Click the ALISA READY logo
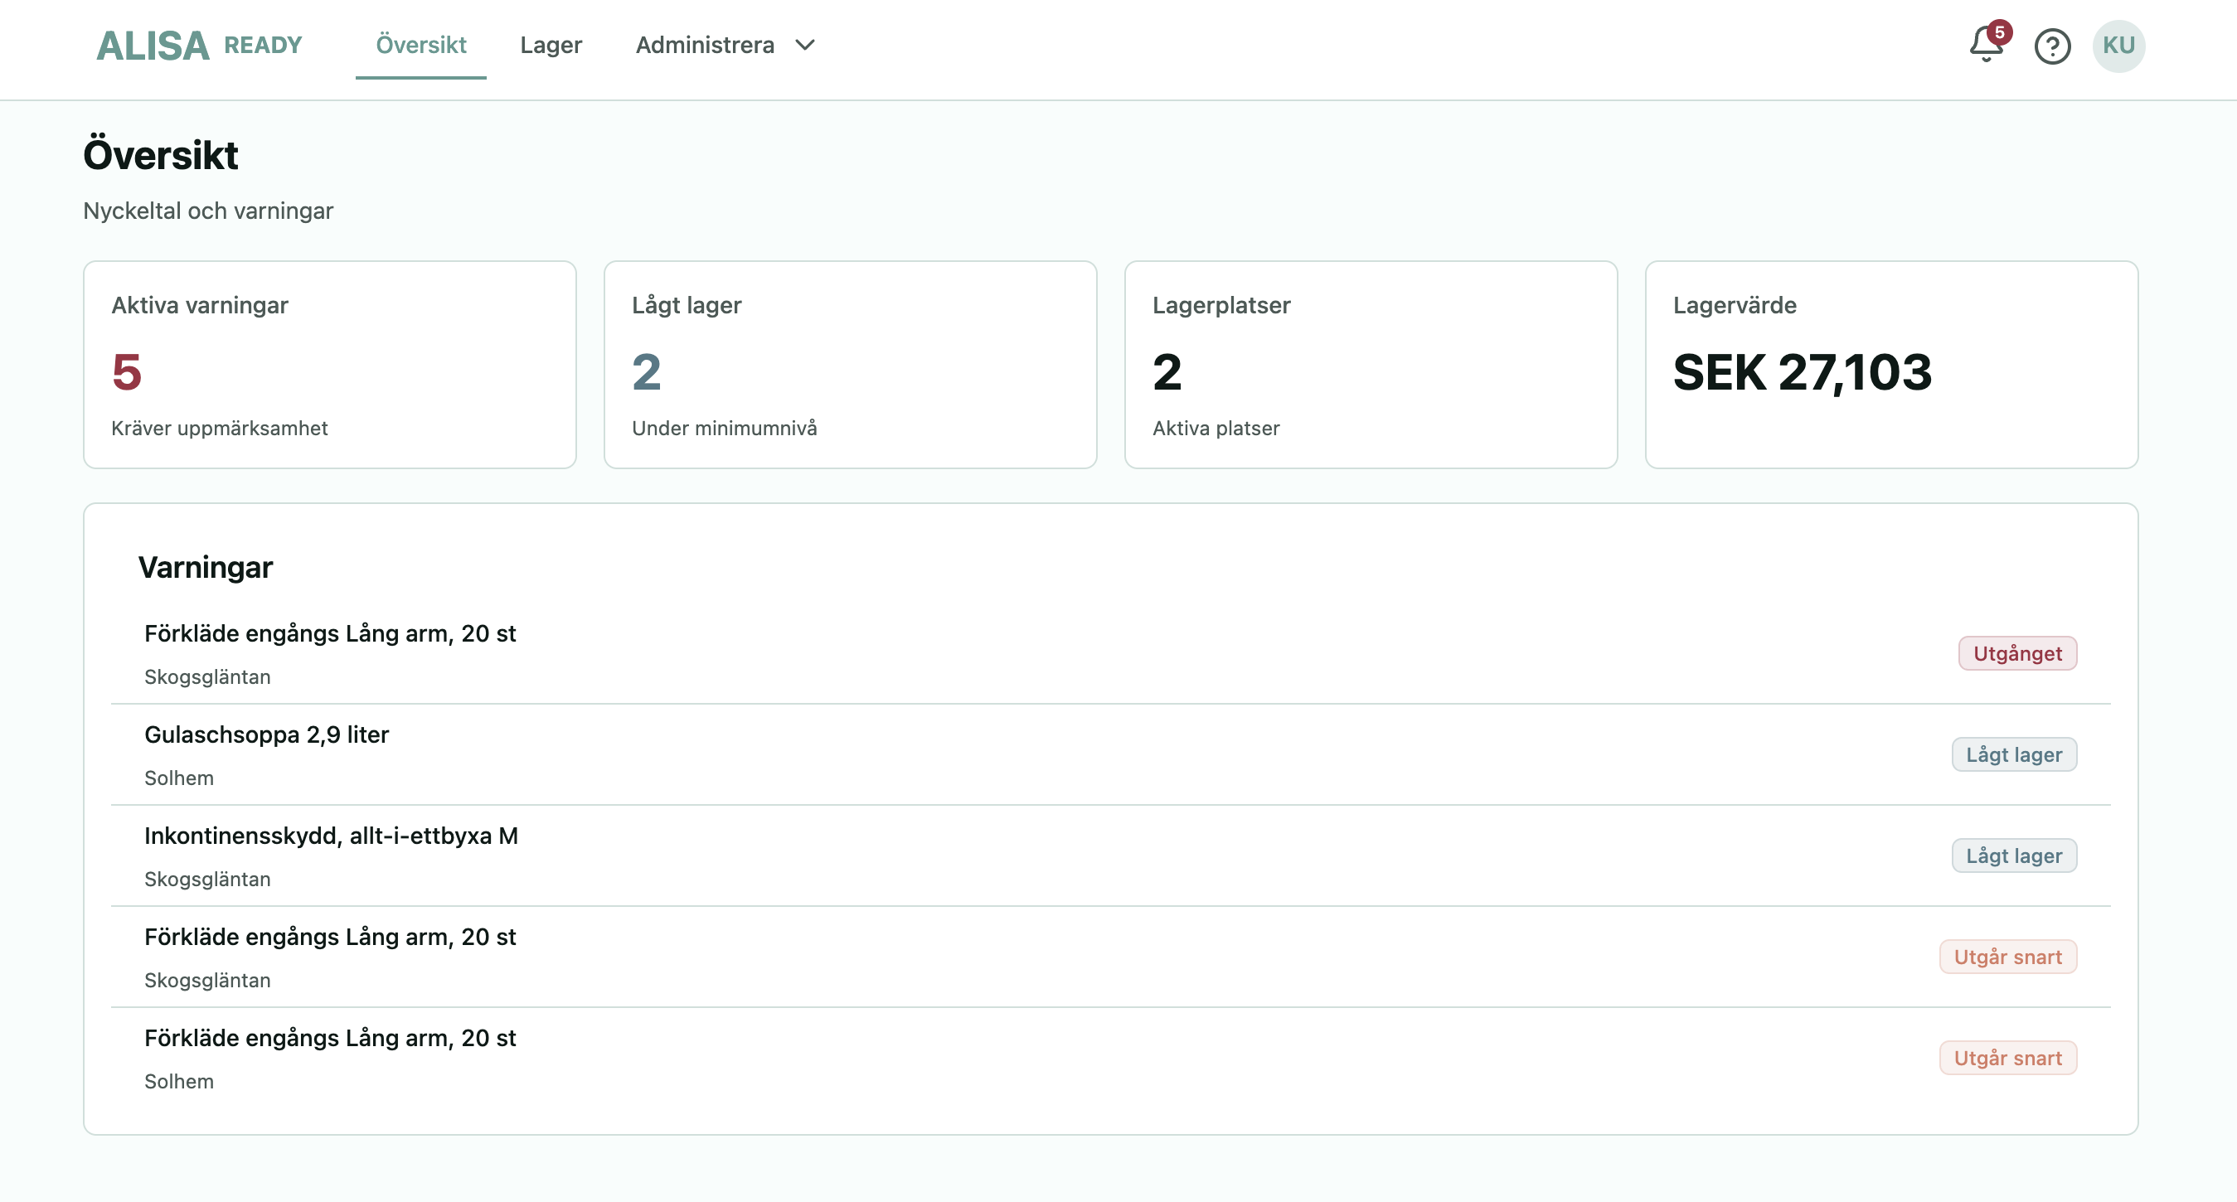This screenshot has width=2237, height=1202. 199,46
